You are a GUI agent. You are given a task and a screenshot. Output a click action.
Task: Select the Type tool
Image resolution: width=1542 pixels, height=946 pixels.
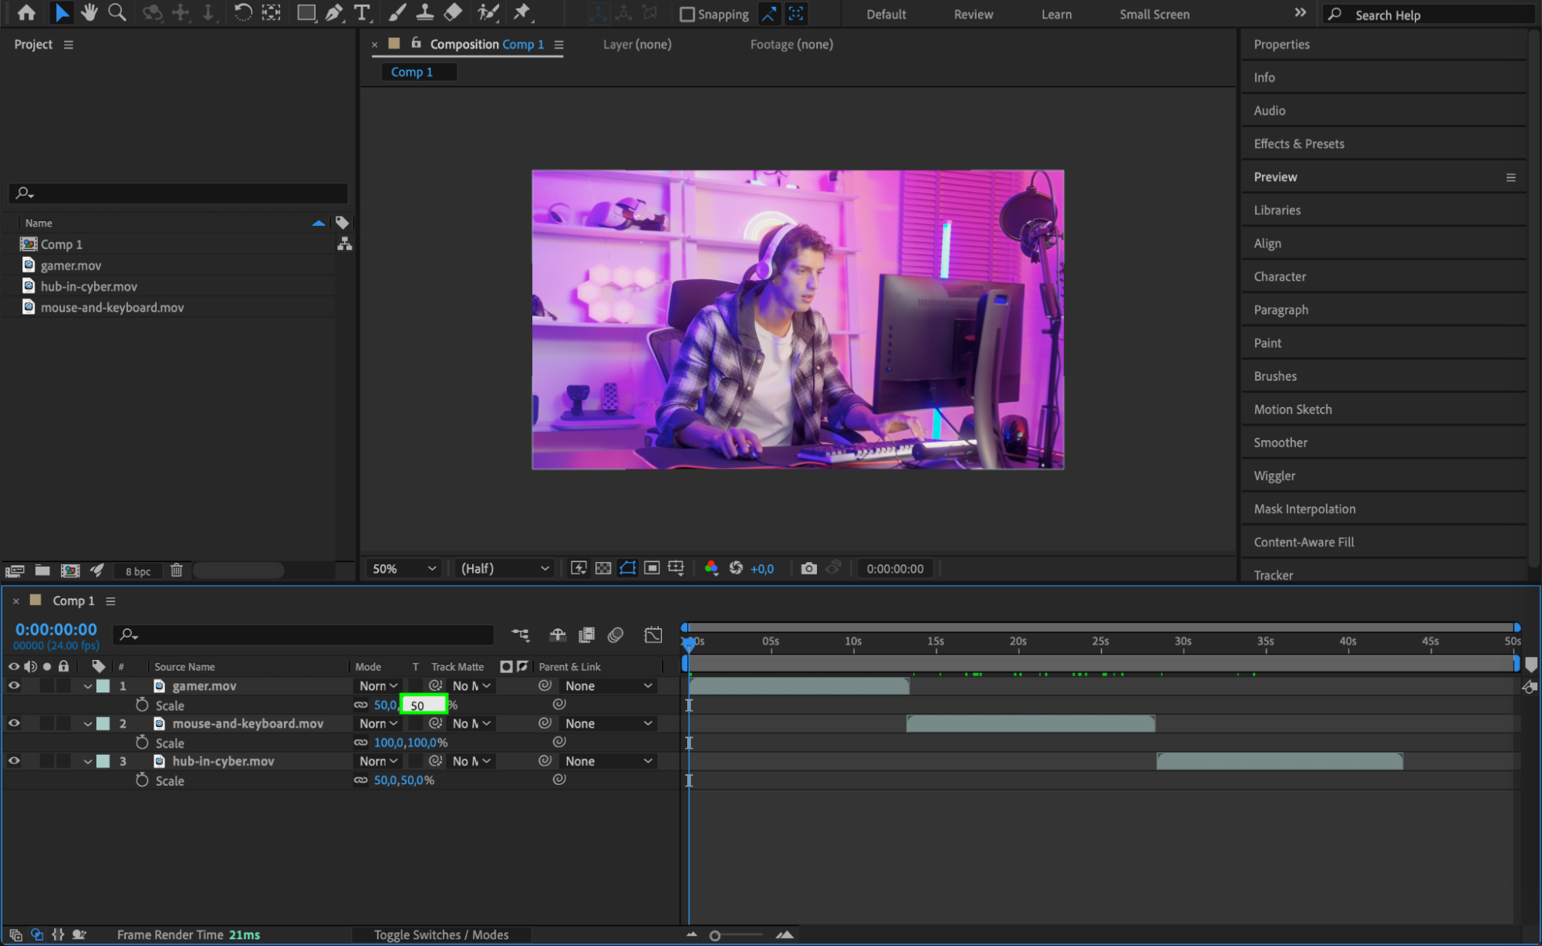(362, 12)
